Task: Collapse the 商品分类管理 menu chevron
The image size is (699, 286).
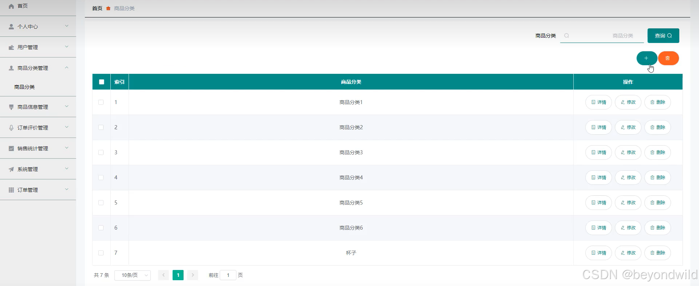Action: 67,67
